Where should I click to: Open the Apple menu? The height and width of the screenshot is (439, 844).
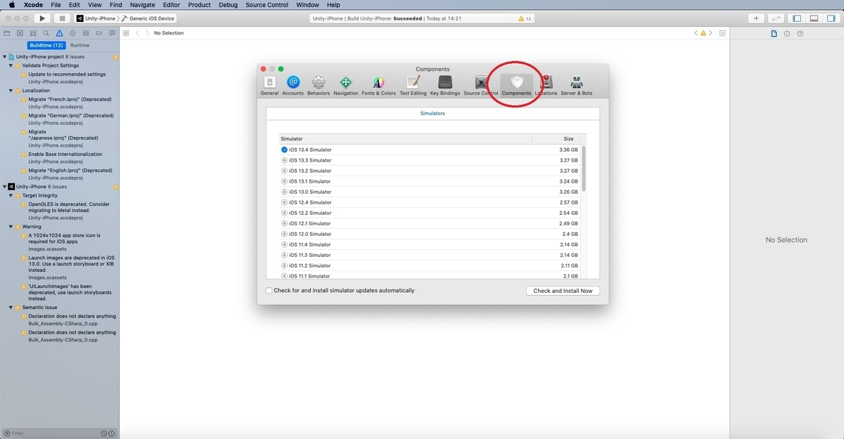(x=12, y=5)
